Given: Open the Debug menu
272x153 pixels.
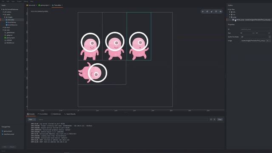Looking at the screenshot, I should (x=25, y=1).
